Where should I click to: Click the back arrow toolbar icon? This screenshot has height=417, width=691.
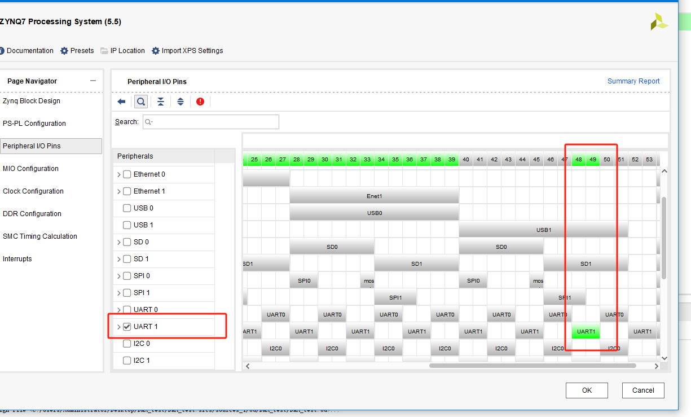121,102
